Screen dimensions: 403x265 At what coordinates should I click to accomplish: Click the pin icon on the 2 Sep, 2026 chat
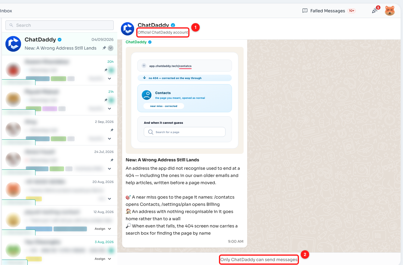(112, 130)
